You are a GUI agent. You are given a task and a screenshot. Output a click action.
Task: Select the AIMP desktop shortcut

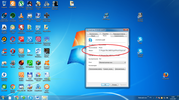(x=4, y=40)
